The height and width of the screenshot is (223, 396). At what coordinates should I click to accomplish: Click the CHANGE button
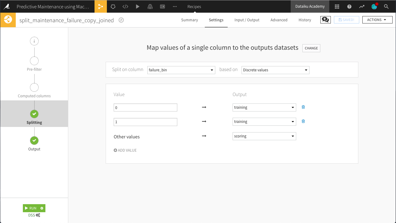[x=311, y=48]
